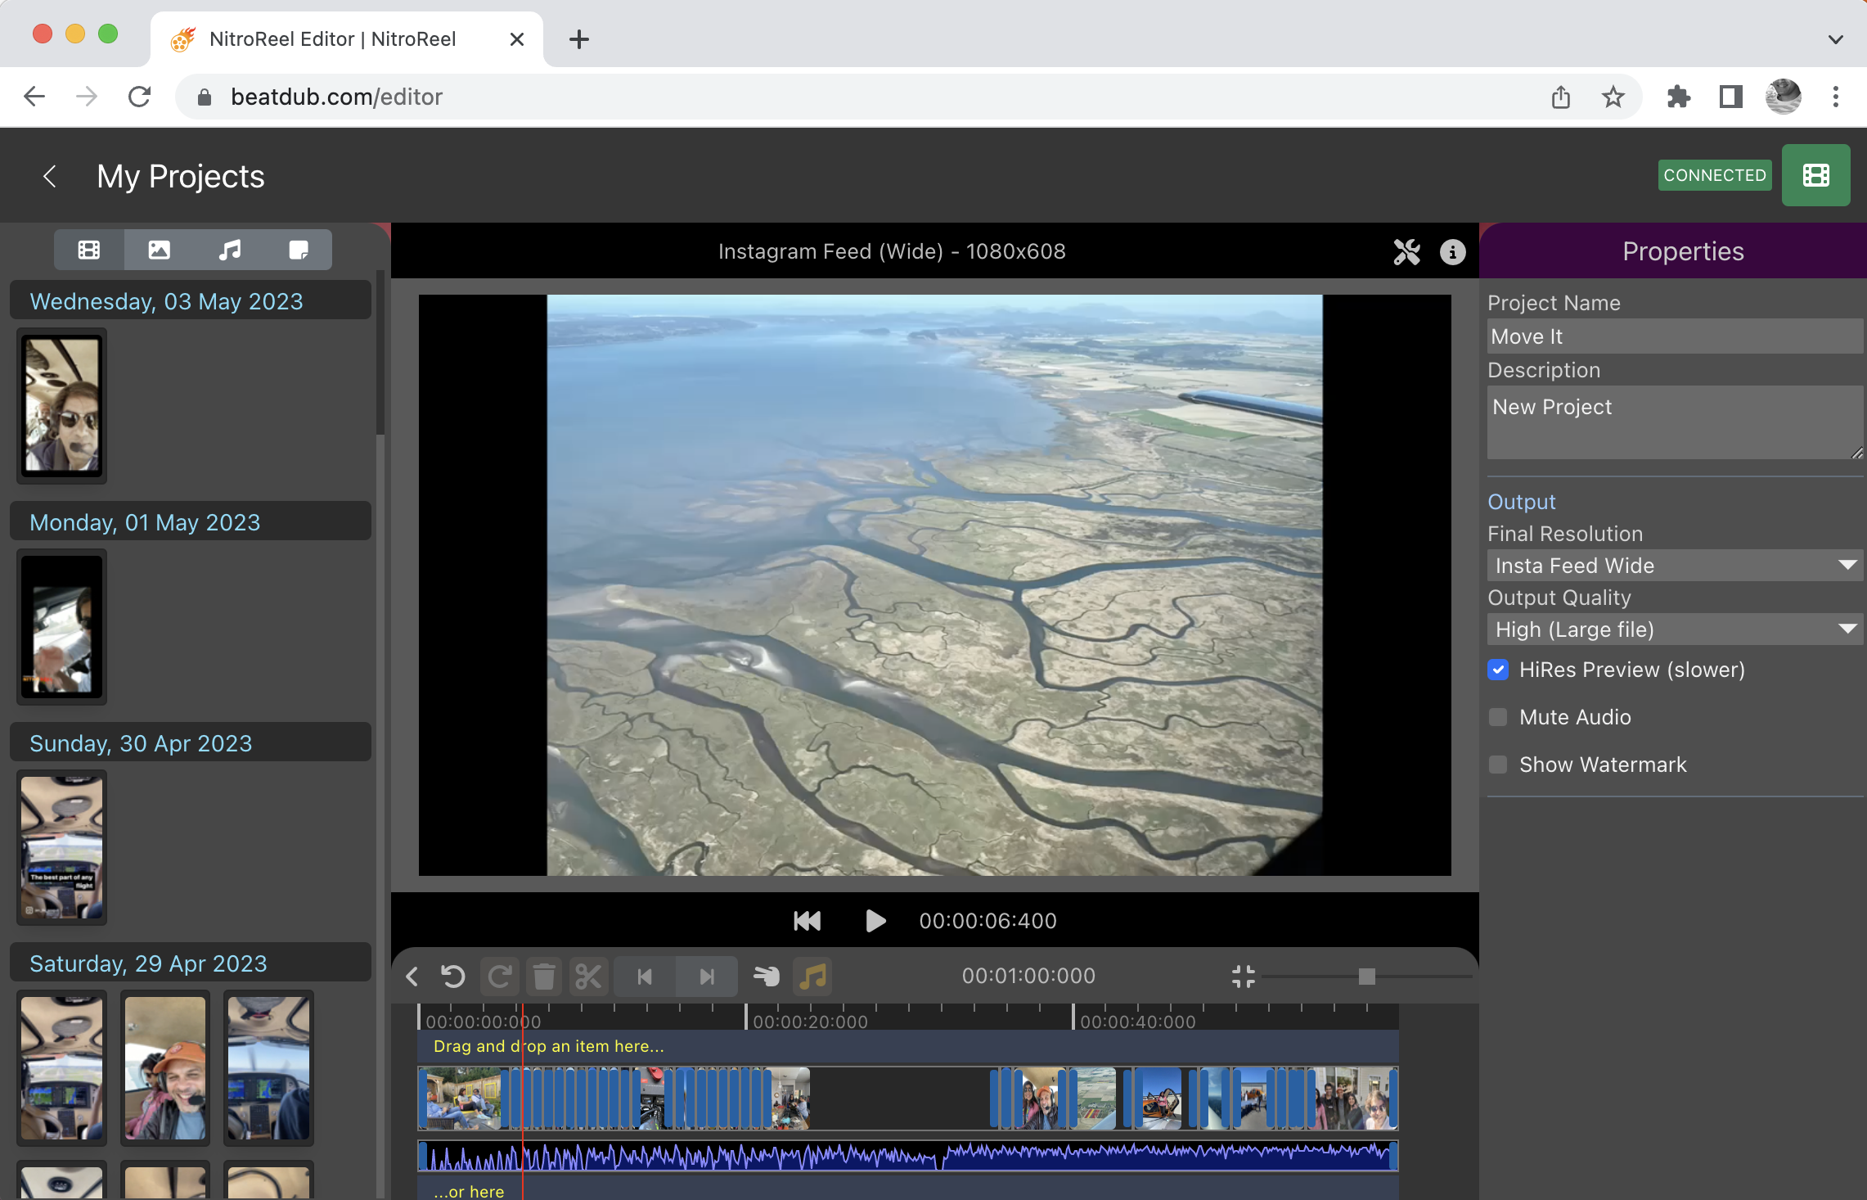Jump to previous clip marker
The height and width of the screenshot is (1200, 1867).
(x=645, y=977)
